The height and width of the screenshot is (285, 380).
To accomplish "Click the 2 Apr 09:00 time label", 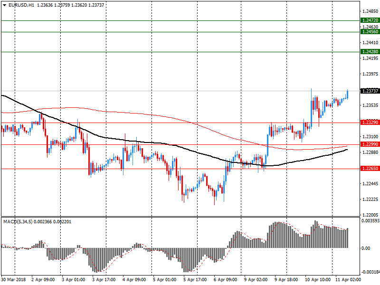I will tap(43, 280).
